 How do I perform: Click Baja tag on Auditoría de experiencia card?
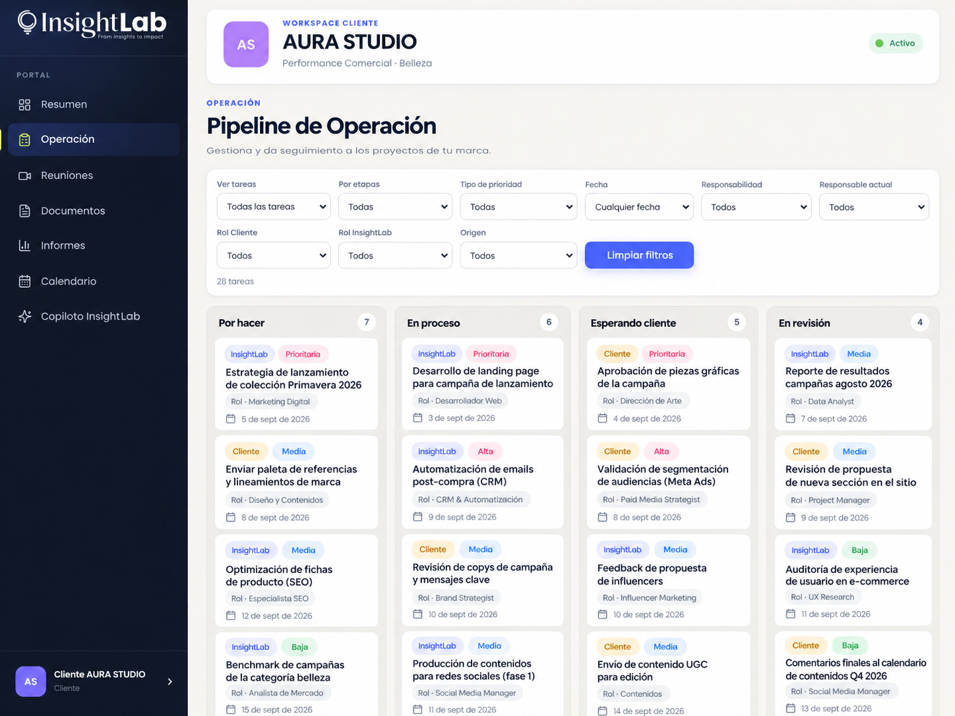[x=859, y=551]
